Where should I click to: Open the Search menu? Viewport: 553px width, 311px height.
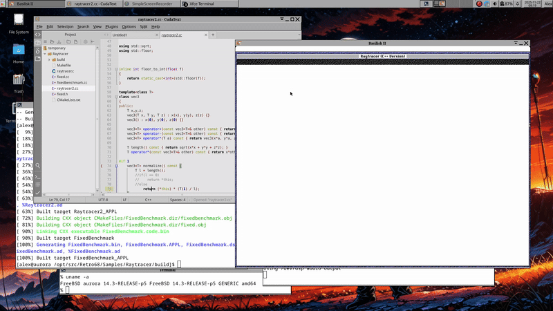(x=83, y=26)
